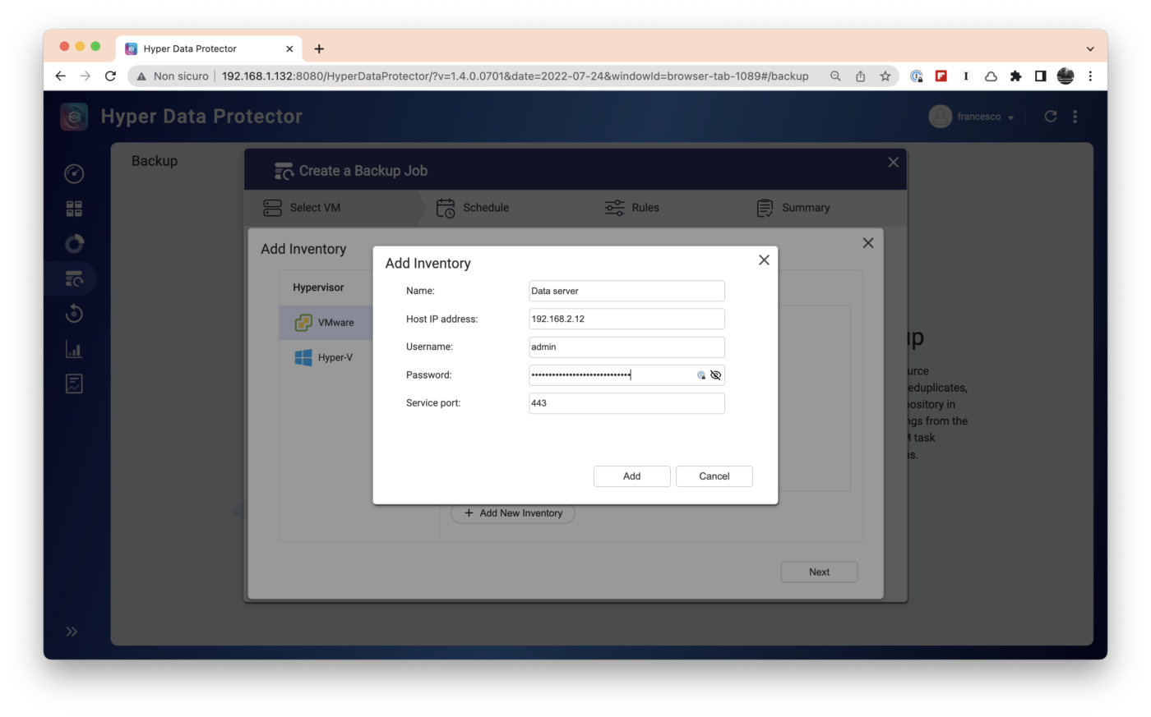The image size is (1151, 717).
Task: Click the browser address bar URL
Action: (x=515, y=76)
